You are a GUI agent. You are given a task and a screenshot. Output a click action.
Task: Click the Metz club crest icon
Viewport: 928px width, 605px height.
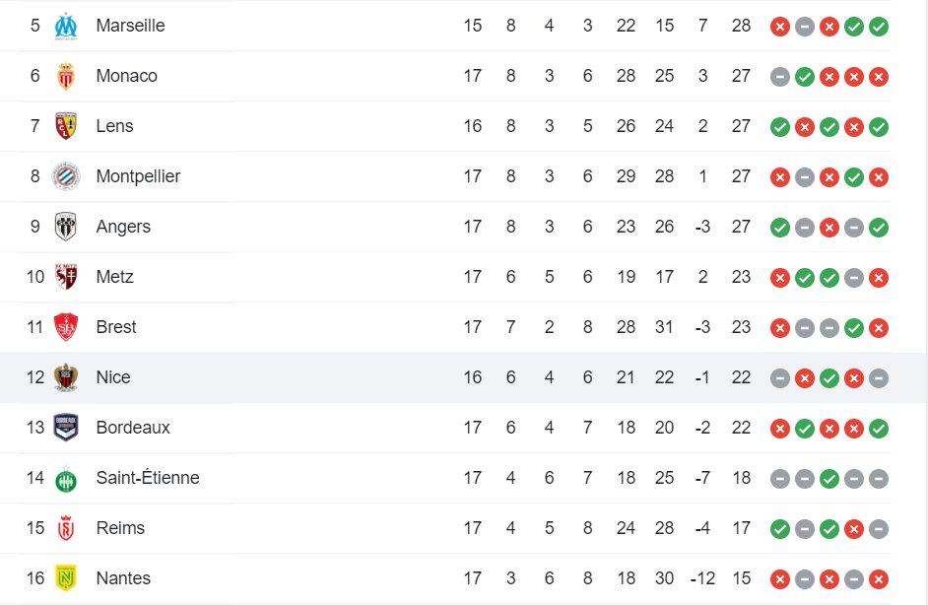[x=66, y=277]
